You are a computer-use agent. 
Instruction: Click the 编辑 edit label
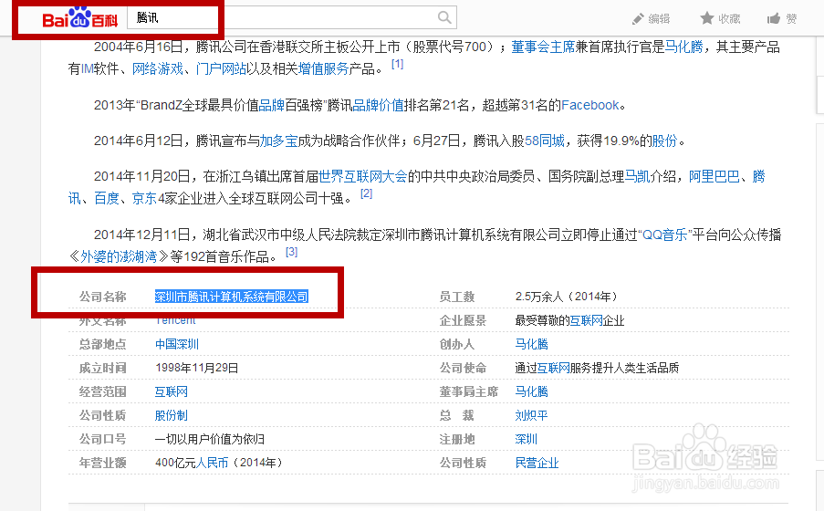pyautogui.click(x=659, y=19)
